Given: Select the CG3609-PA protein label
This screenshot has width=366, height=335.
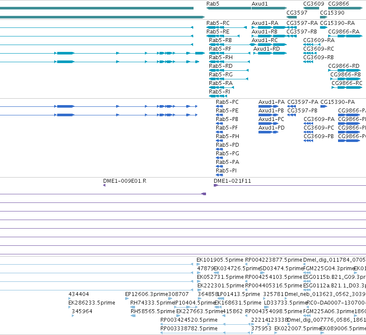Looking at the screenshot, I should click(x=319, y=119).
